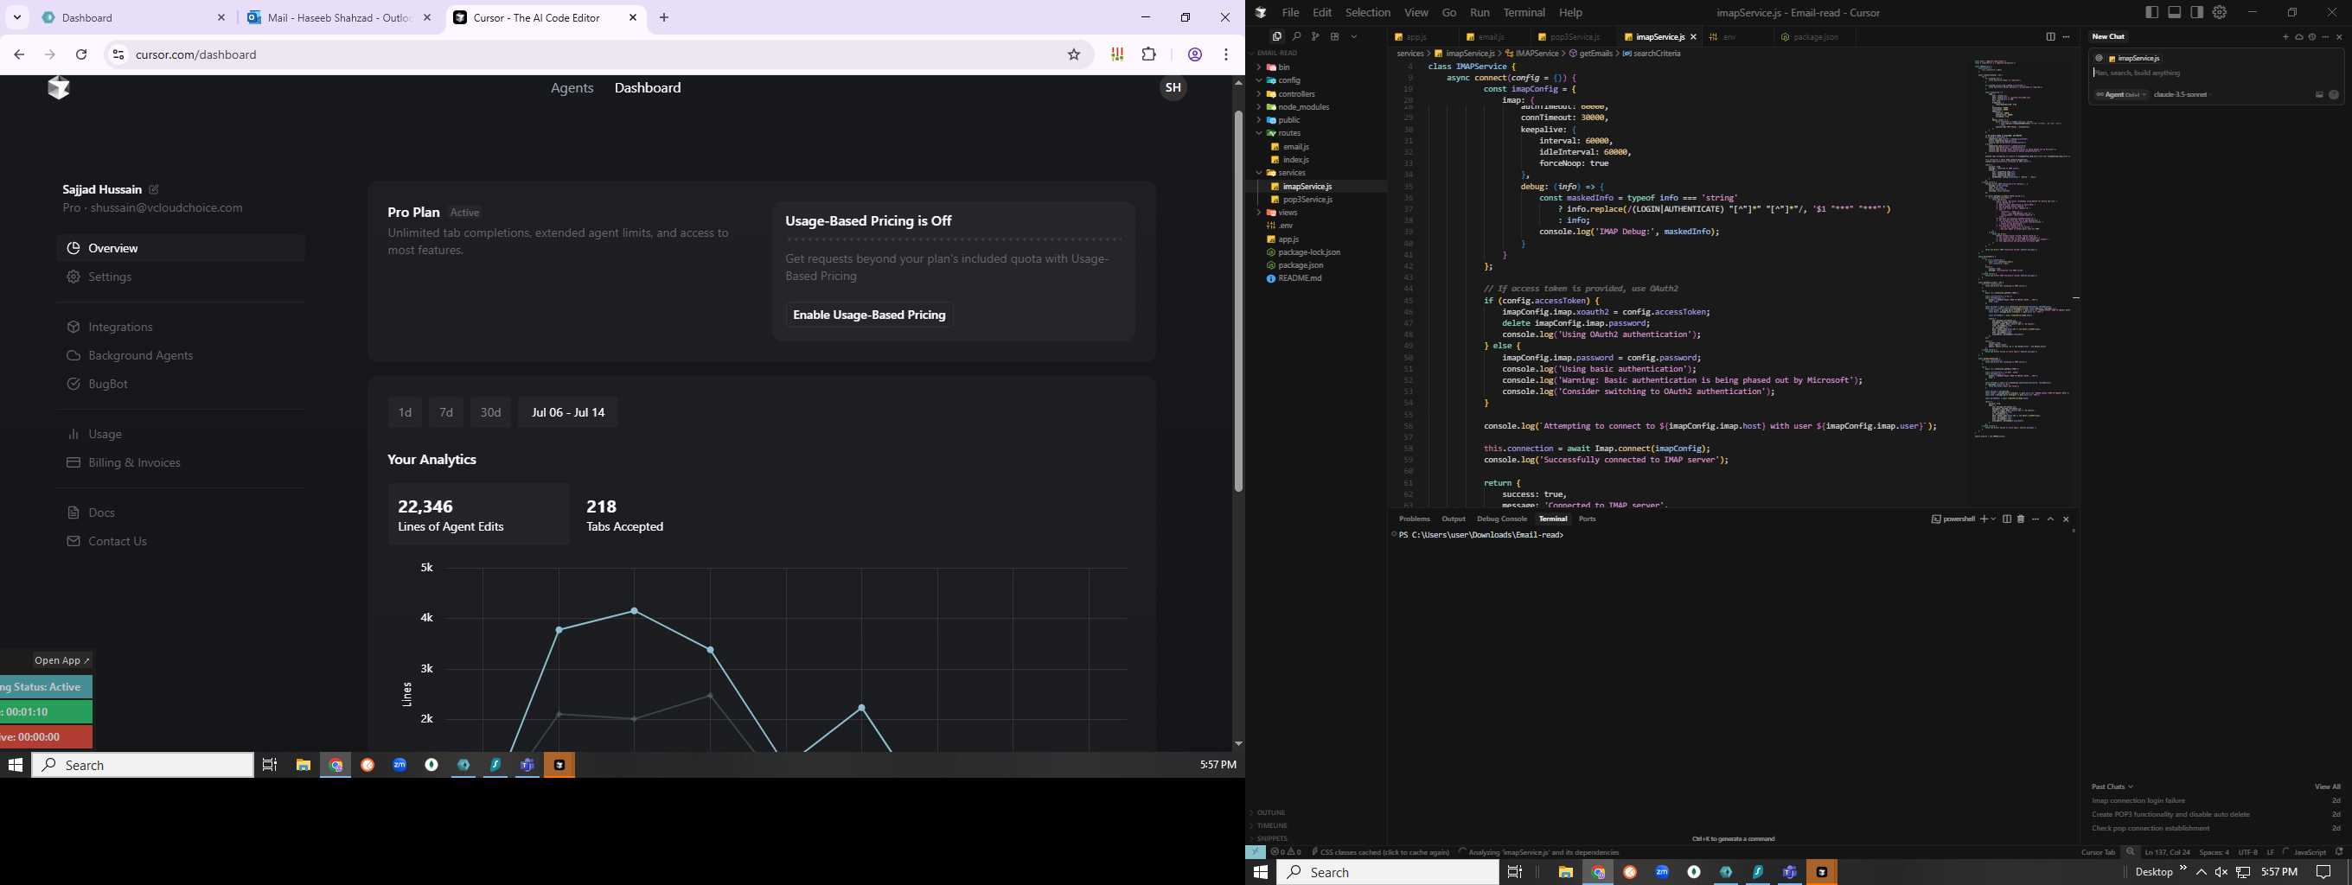This screenshot has height=885, width=2352.
Task: Expand the TIMELINE section in Cursor sidebar
Action: (x=1317, y=825)
